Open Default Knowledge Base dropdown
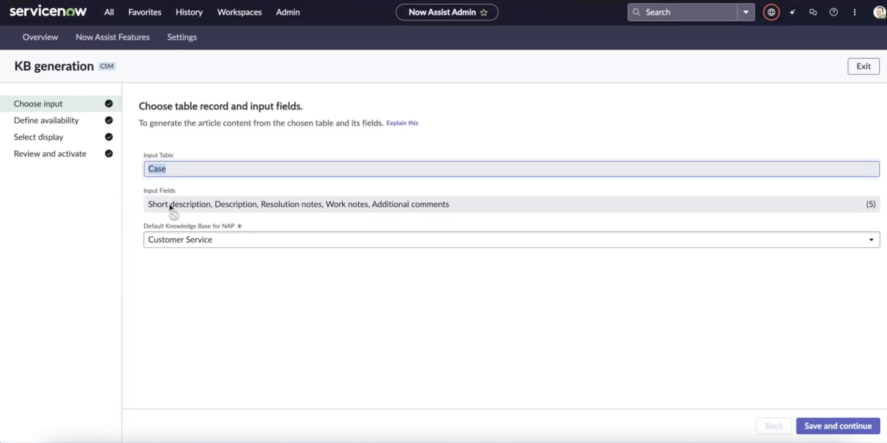 (x=511, y=239)
